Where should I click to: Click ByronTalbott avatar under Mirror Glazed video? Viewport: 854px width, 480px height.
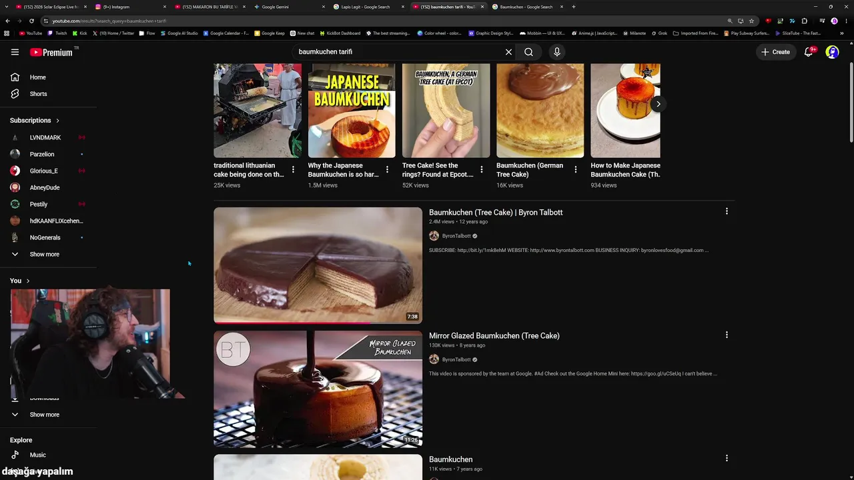pyautogui.click(x=434, y=359)
